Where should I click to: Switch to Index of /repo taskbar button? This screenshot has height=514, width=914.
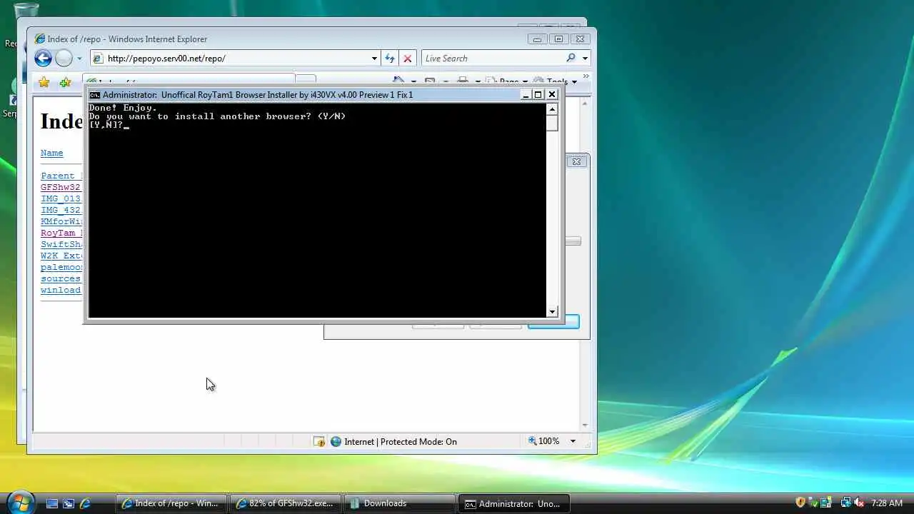(171, 503)
